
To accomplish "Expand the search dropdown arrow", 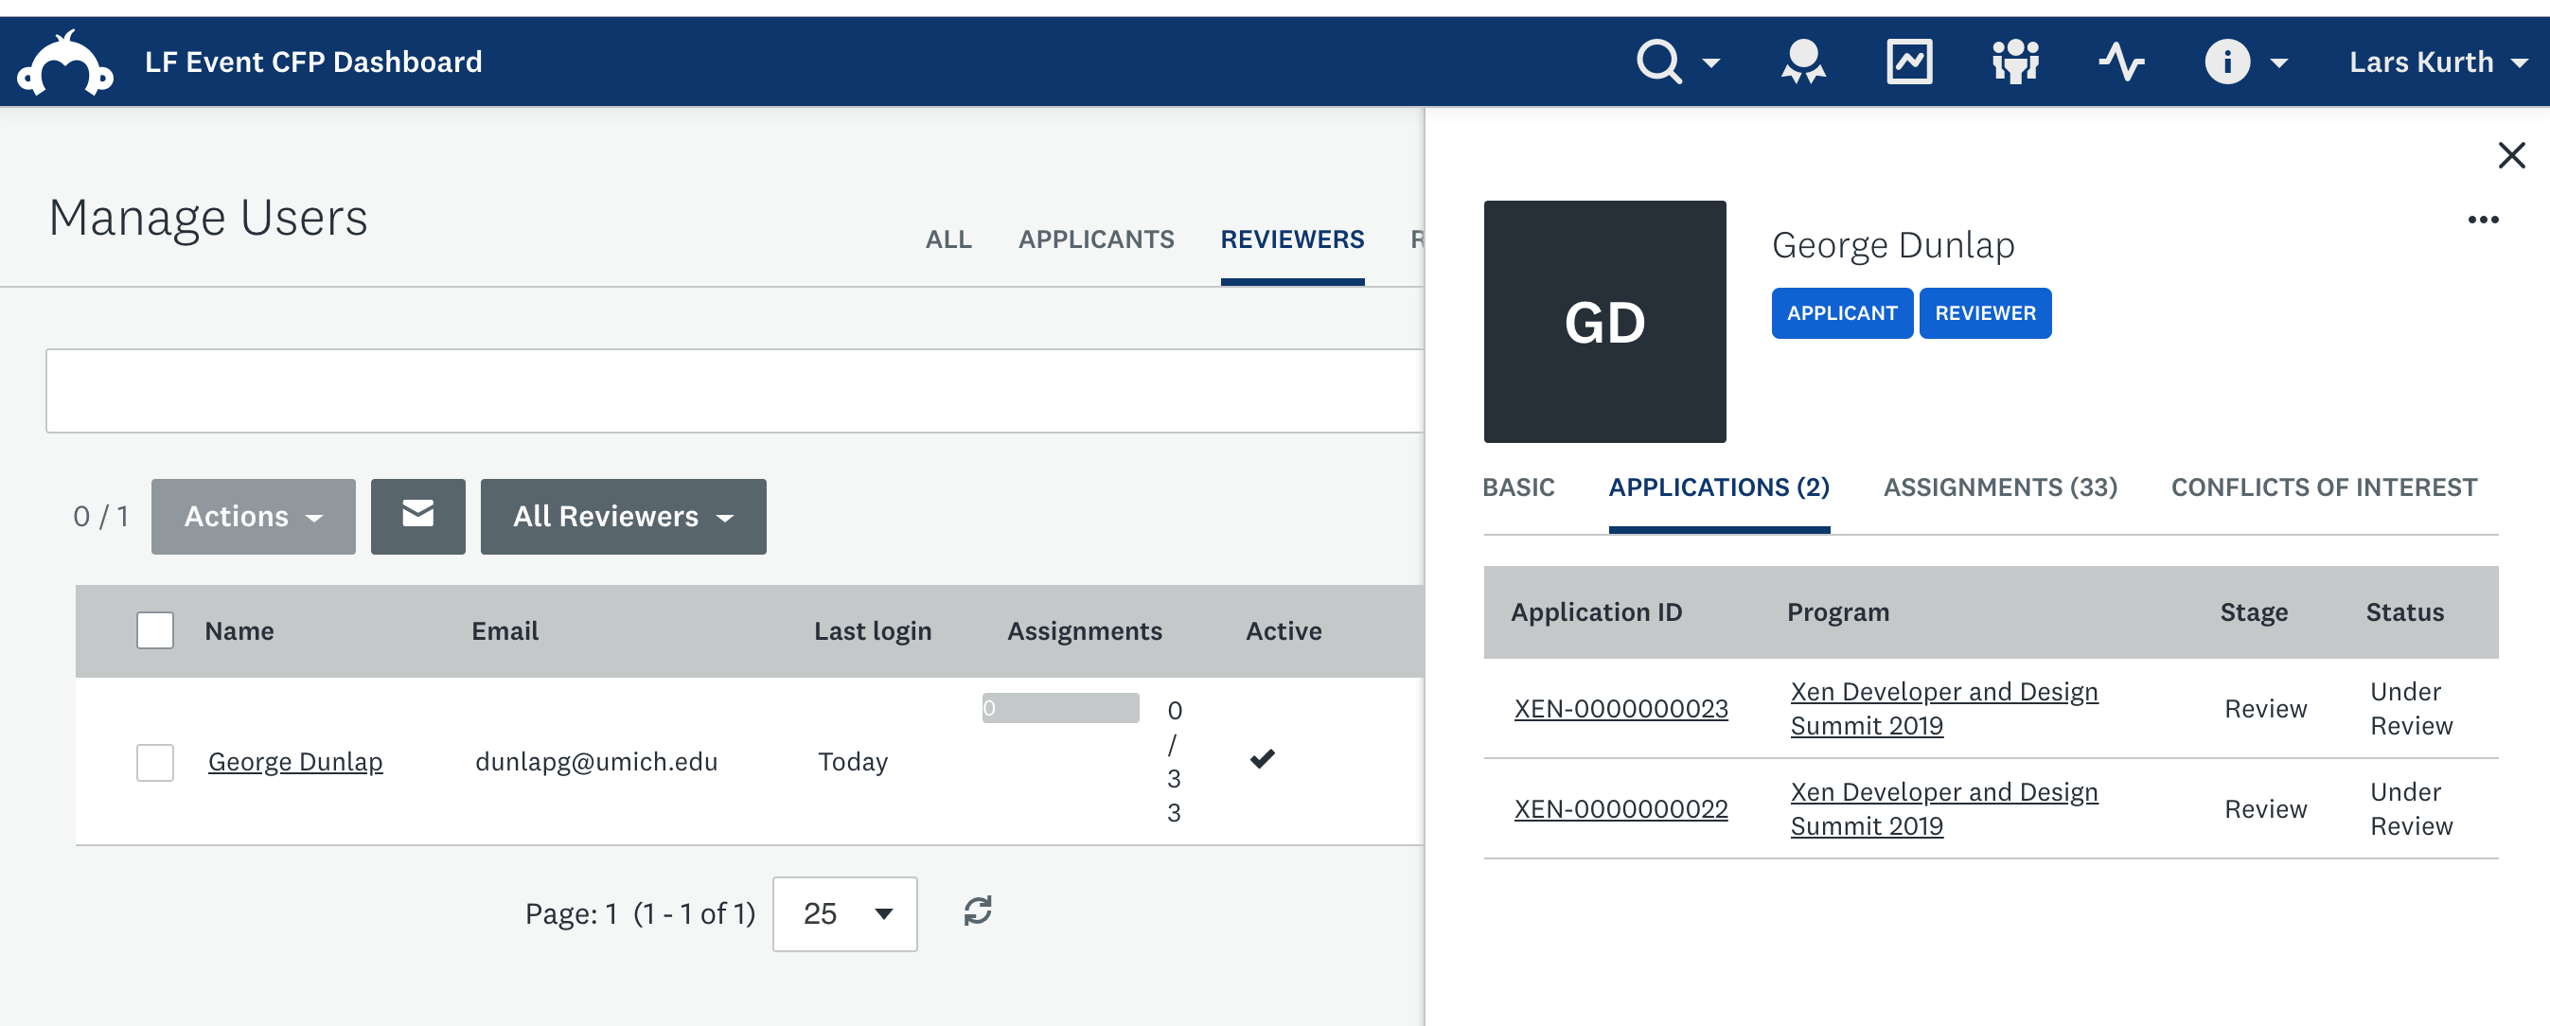I will pyautogui.click(x=1710, y=63).
